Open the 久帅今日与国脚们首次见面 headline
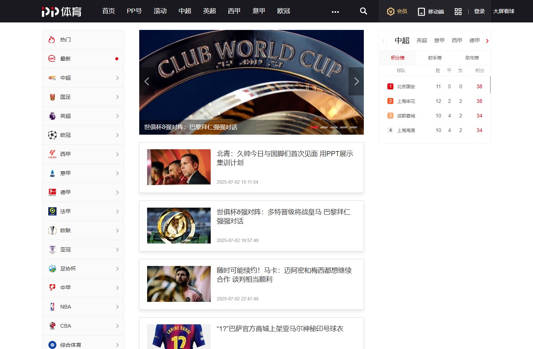 click(x=285, y=158)
